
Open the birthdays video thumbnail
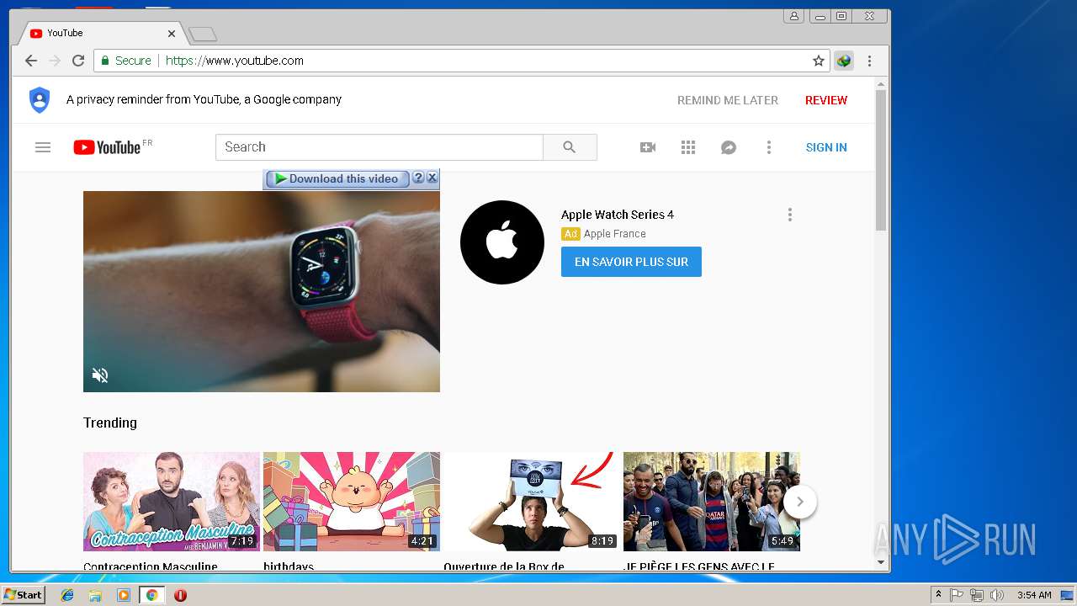352,502
